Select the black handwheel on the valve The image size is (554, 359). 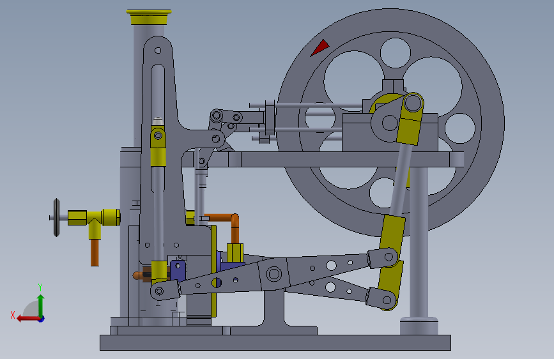56,217
